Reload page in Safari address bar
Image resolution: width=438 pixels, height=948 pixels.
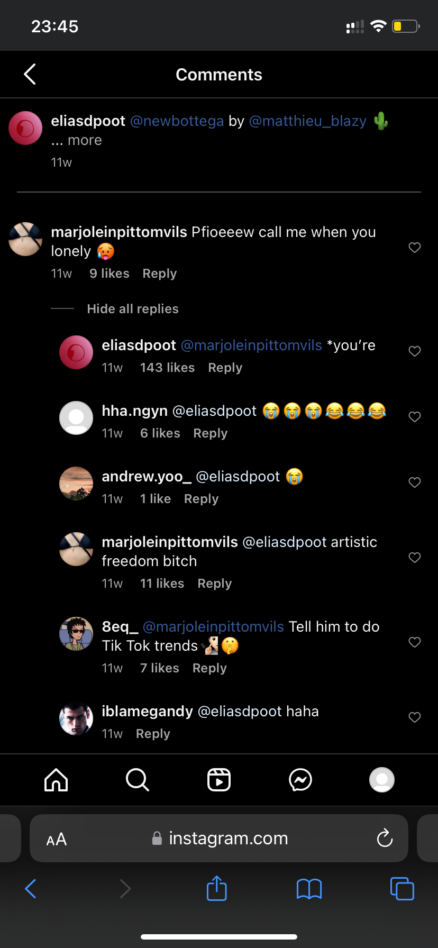coord(385,838)
